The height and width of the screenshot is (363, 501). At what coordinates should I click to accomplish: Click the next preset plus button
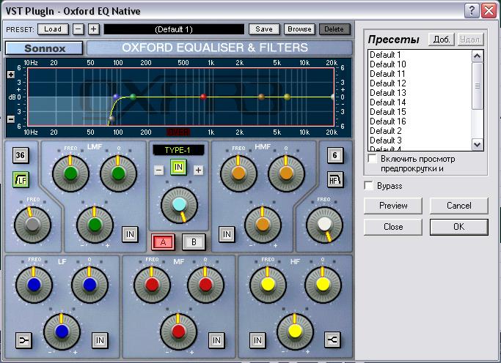(x=93, y=29)
